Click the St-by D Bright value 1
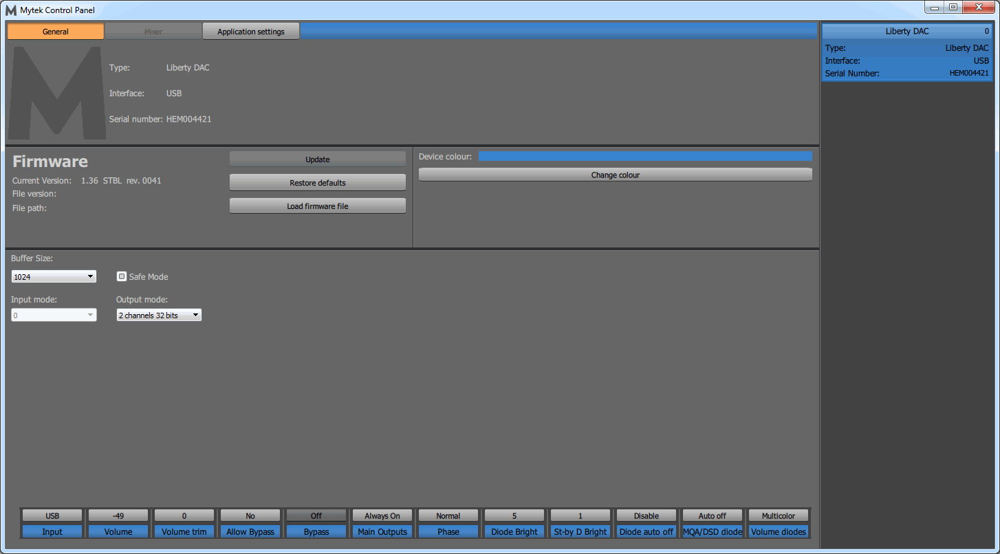1000x554 pixels. 580,516
